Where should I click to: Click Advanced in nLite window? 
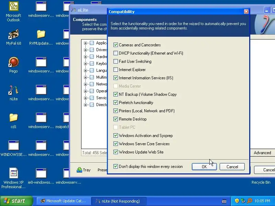tap(262, 153)
